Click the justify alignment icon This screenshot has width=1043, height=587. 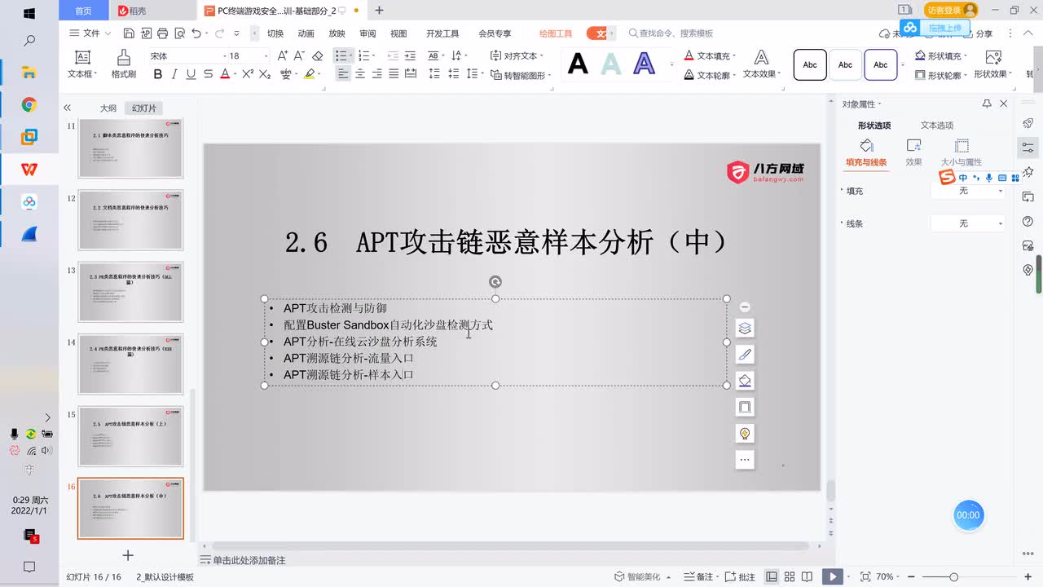pos(394,74)
